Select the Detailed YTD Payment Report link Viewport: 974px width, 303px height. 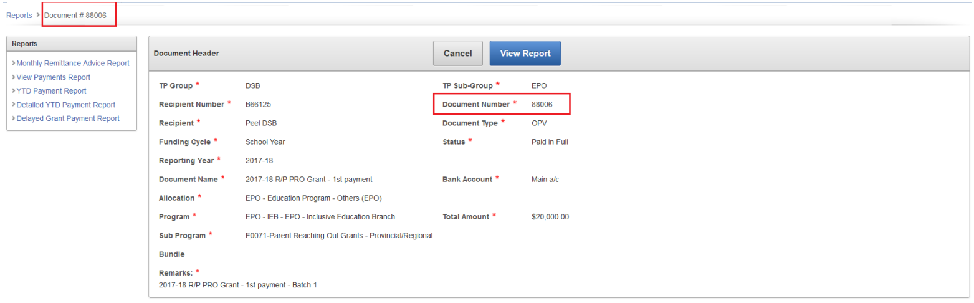click(65, 105)
